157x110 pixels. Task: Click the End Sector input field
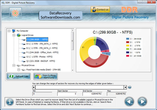click(92, 94)
